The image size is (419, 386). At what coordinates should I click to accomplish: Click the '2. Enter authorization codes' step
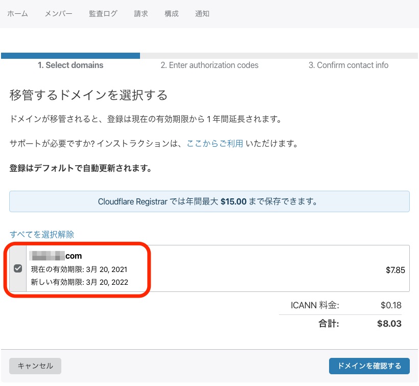209,65
